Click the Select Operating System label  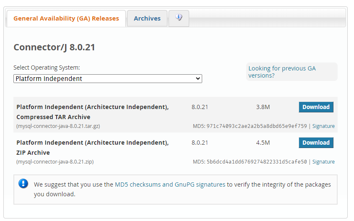click(47, 68)
